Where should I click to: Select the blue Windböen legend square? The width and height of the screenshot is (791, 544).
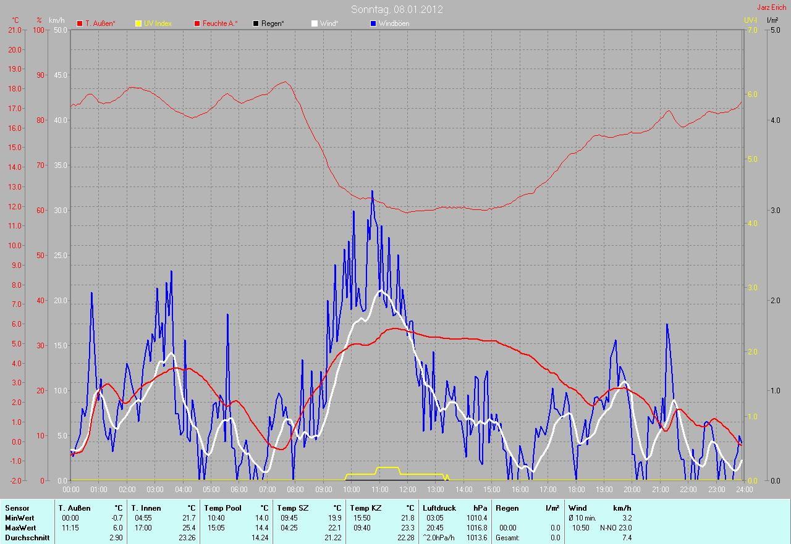373,23
